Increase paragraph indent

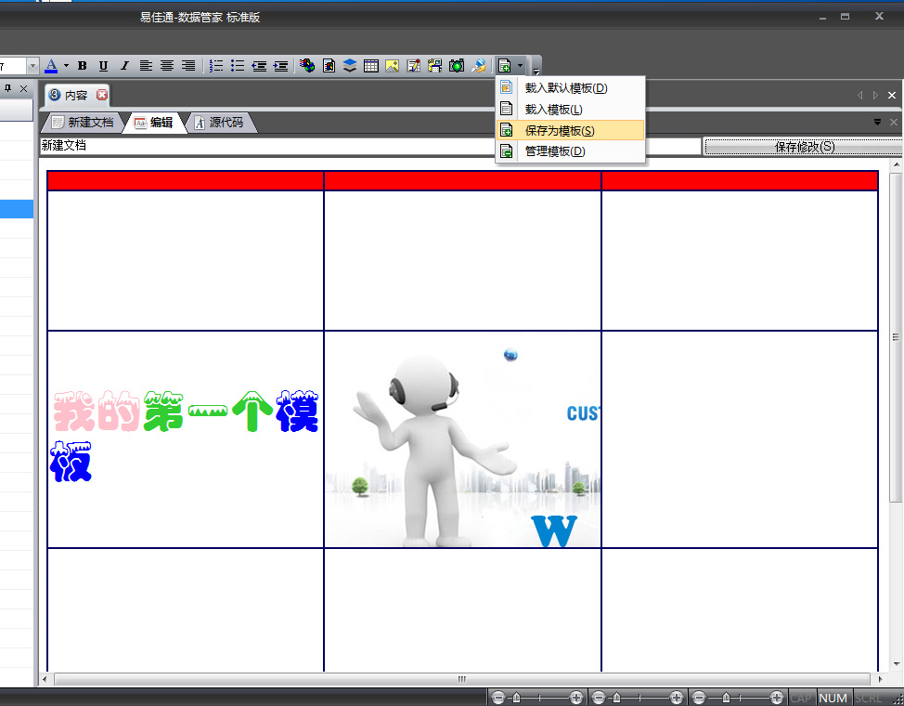pos(280,66)
